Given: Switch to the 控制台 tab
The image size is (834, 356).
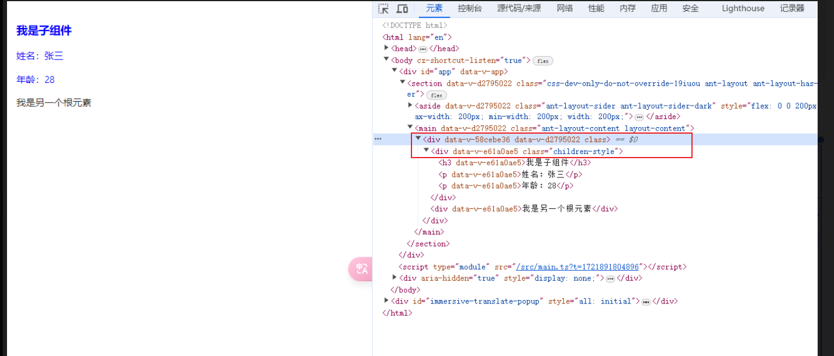Looking at the screenshot, I should (x=470, y=8).
